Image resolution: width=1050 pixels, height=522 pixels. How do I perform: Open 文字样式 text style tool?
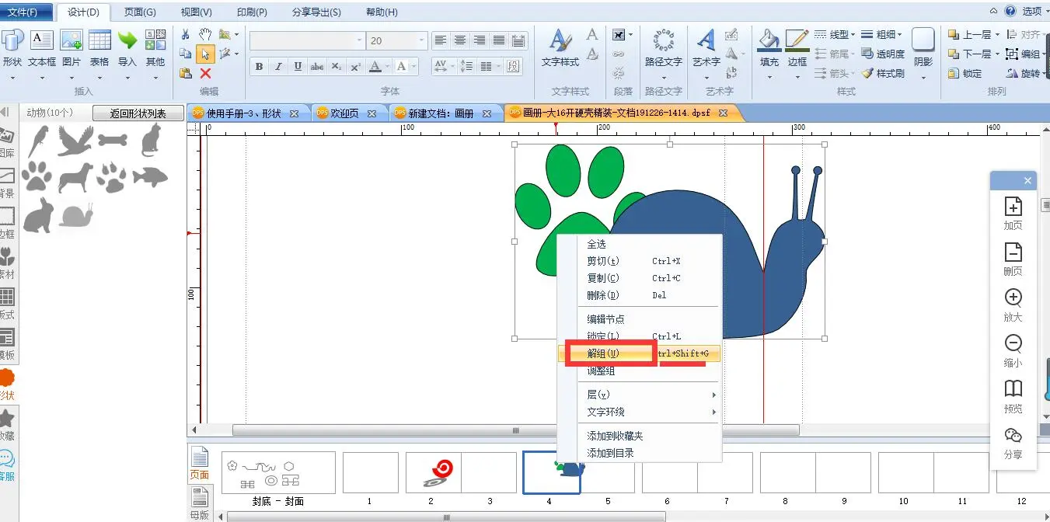click(x=560, y=48)
